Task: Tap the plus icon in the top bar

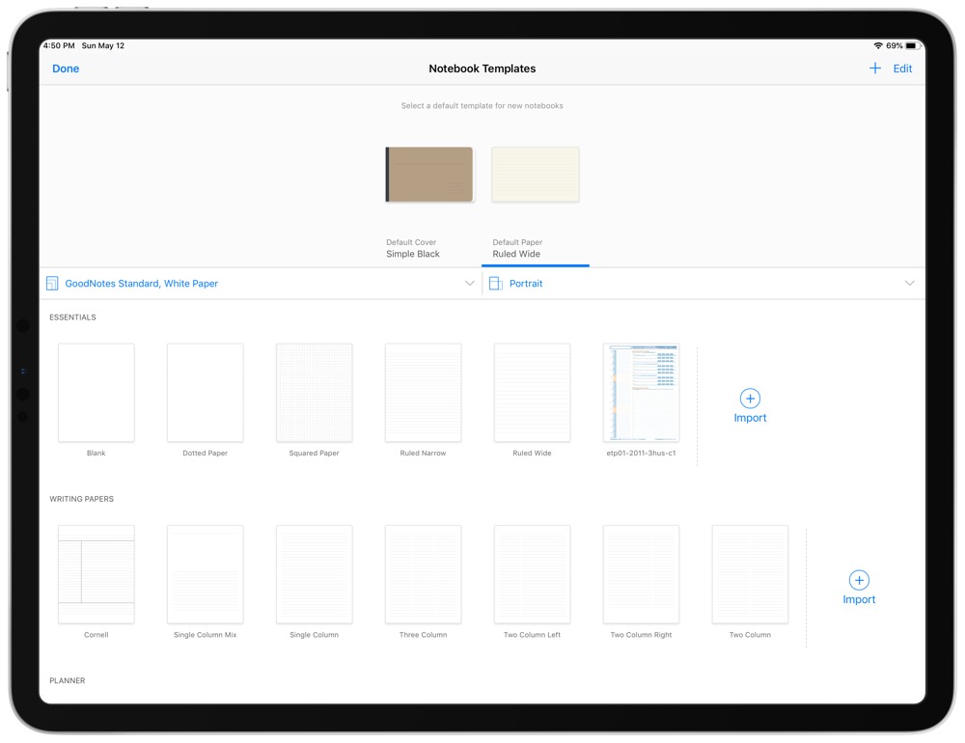Action: coord(874,69)
